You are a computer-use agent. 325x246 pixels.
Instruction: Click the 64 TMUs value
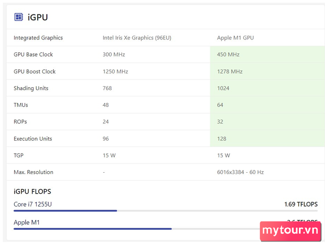pos(220,105)
